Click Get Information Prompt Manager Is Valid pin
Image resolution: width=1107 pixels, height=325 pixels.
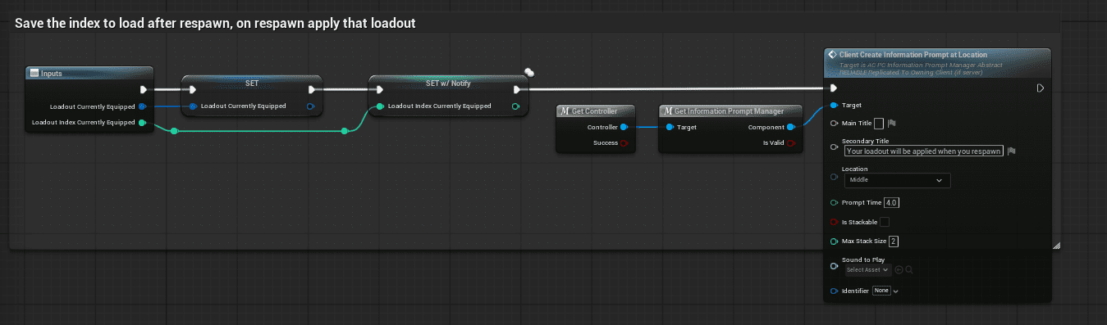click(791, 143)
